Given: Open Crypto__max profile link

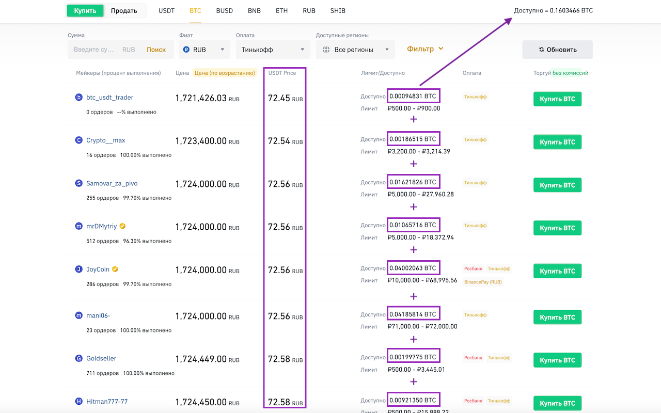Looking at the screenshot, I should point(106,140).
